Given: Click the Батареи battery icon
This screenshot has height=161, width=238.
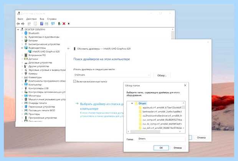Looking at the screenshot, I should click(26, 41).
